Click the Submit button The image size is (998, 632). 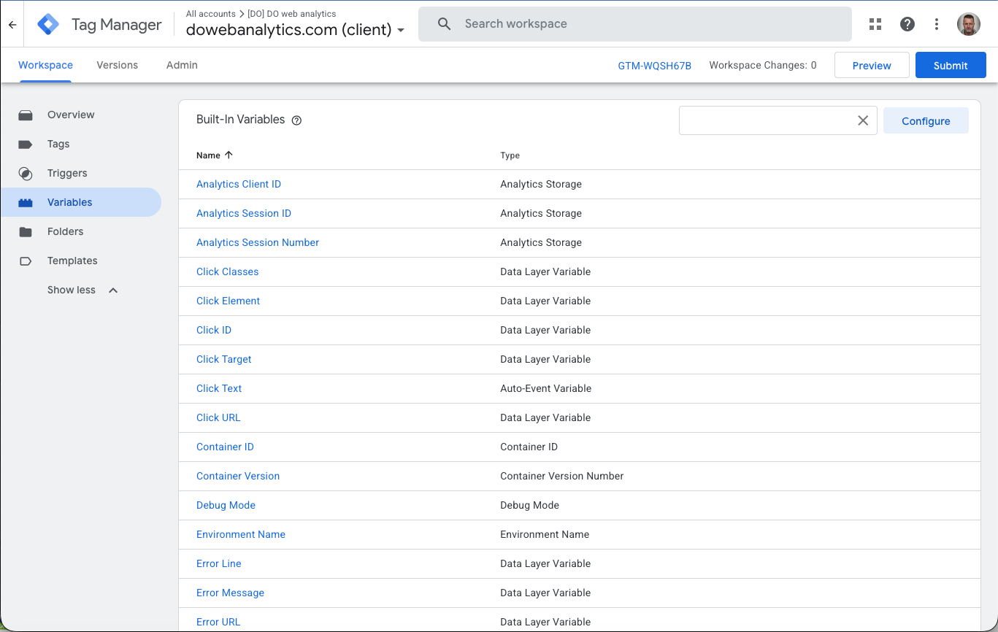(951, 65)
